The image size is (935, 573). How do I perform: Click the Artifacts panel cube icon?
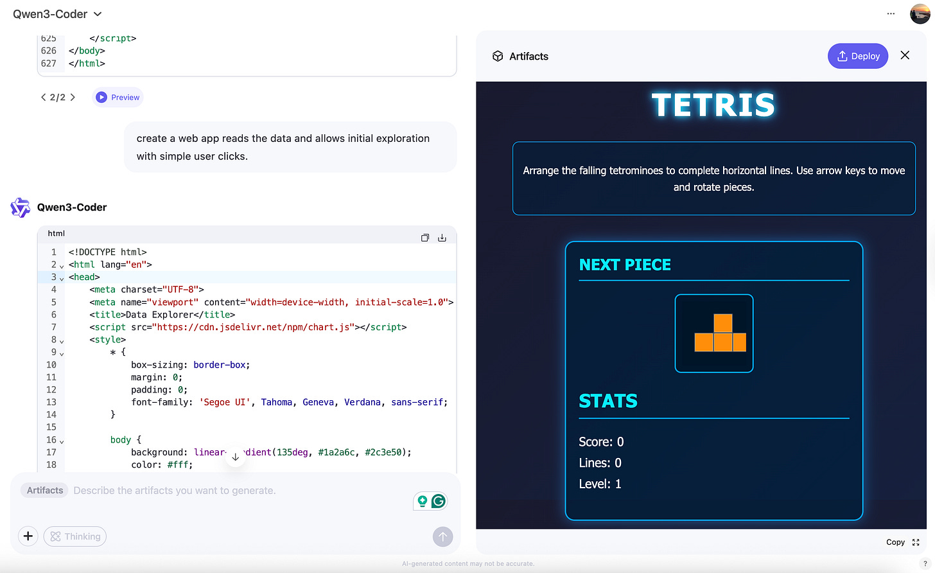tap(498, 57)
